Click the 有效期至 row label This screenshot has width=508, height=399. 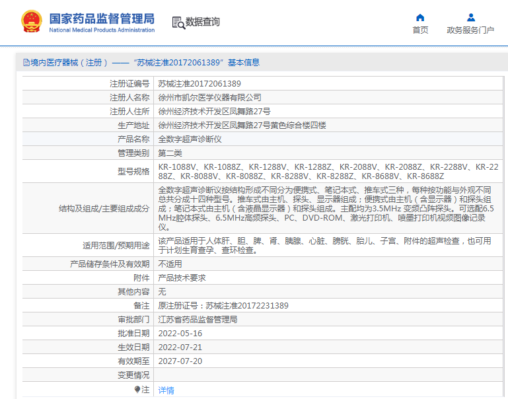coord(133,361)
